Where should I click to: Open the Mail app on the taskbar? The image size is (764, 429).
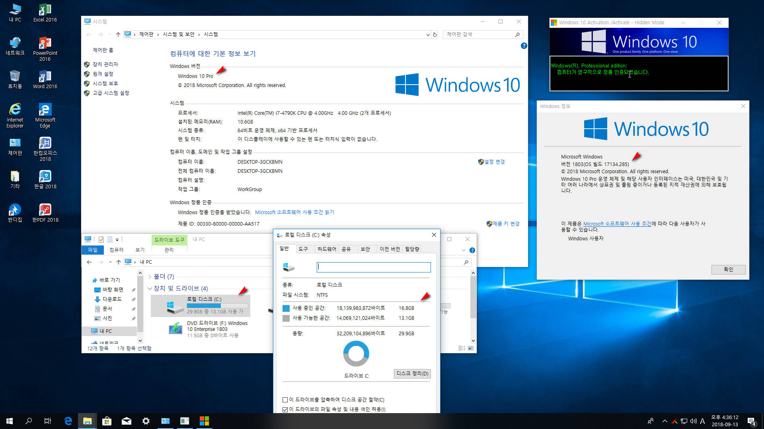tap(127, 421)
